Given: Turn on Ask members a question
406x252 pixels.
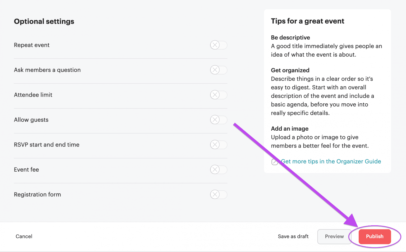Looking at the screenshot, I should tap(219, 70).
